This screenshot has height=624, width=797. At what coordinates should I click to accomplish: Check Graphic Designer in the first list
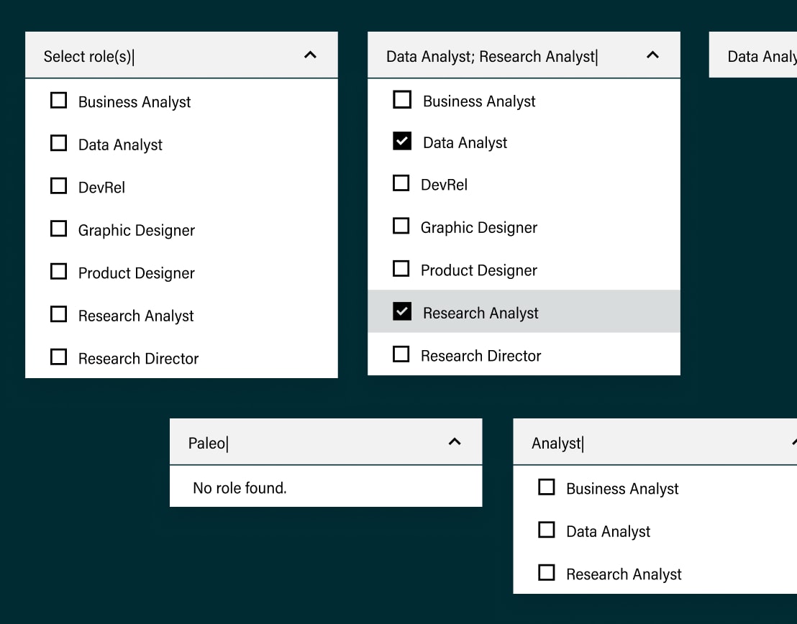pos(58,229)
